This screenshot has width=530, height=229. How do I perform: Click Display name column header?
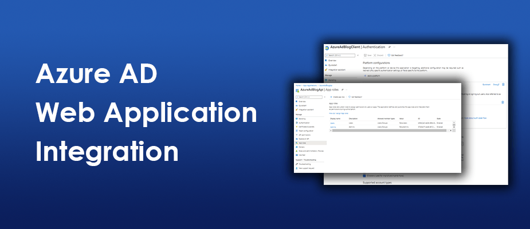(335, 119)
